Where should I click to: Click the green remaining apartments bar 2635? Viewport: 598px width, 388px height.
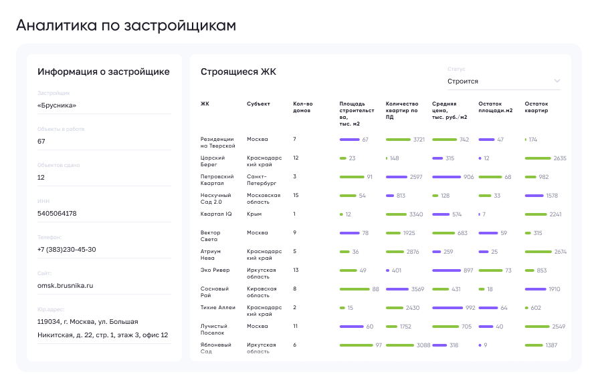click(x=538, y=158)
